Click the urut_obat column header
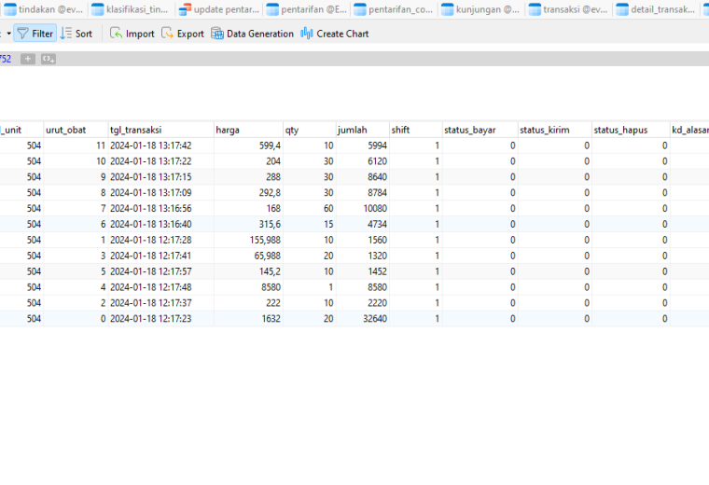 (76, 131)
